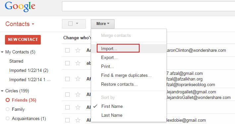Sort contacts by Last Name
This screenshot has height=124, width=235.
pos(112,115)
